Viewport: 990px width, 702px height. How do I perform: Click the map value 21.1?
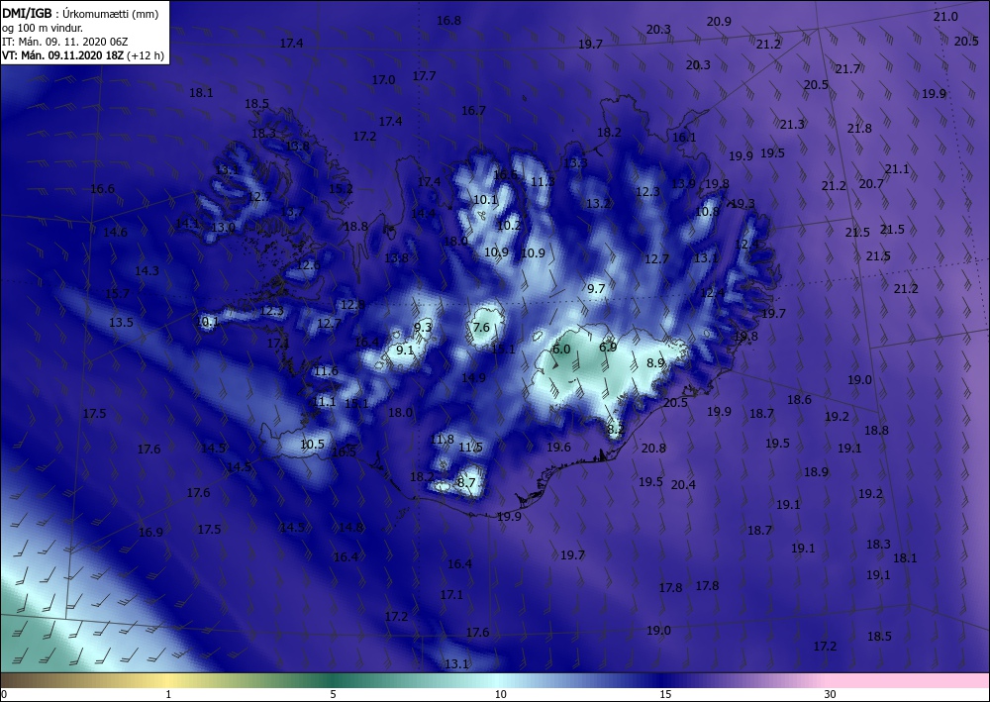pos(897,169)
